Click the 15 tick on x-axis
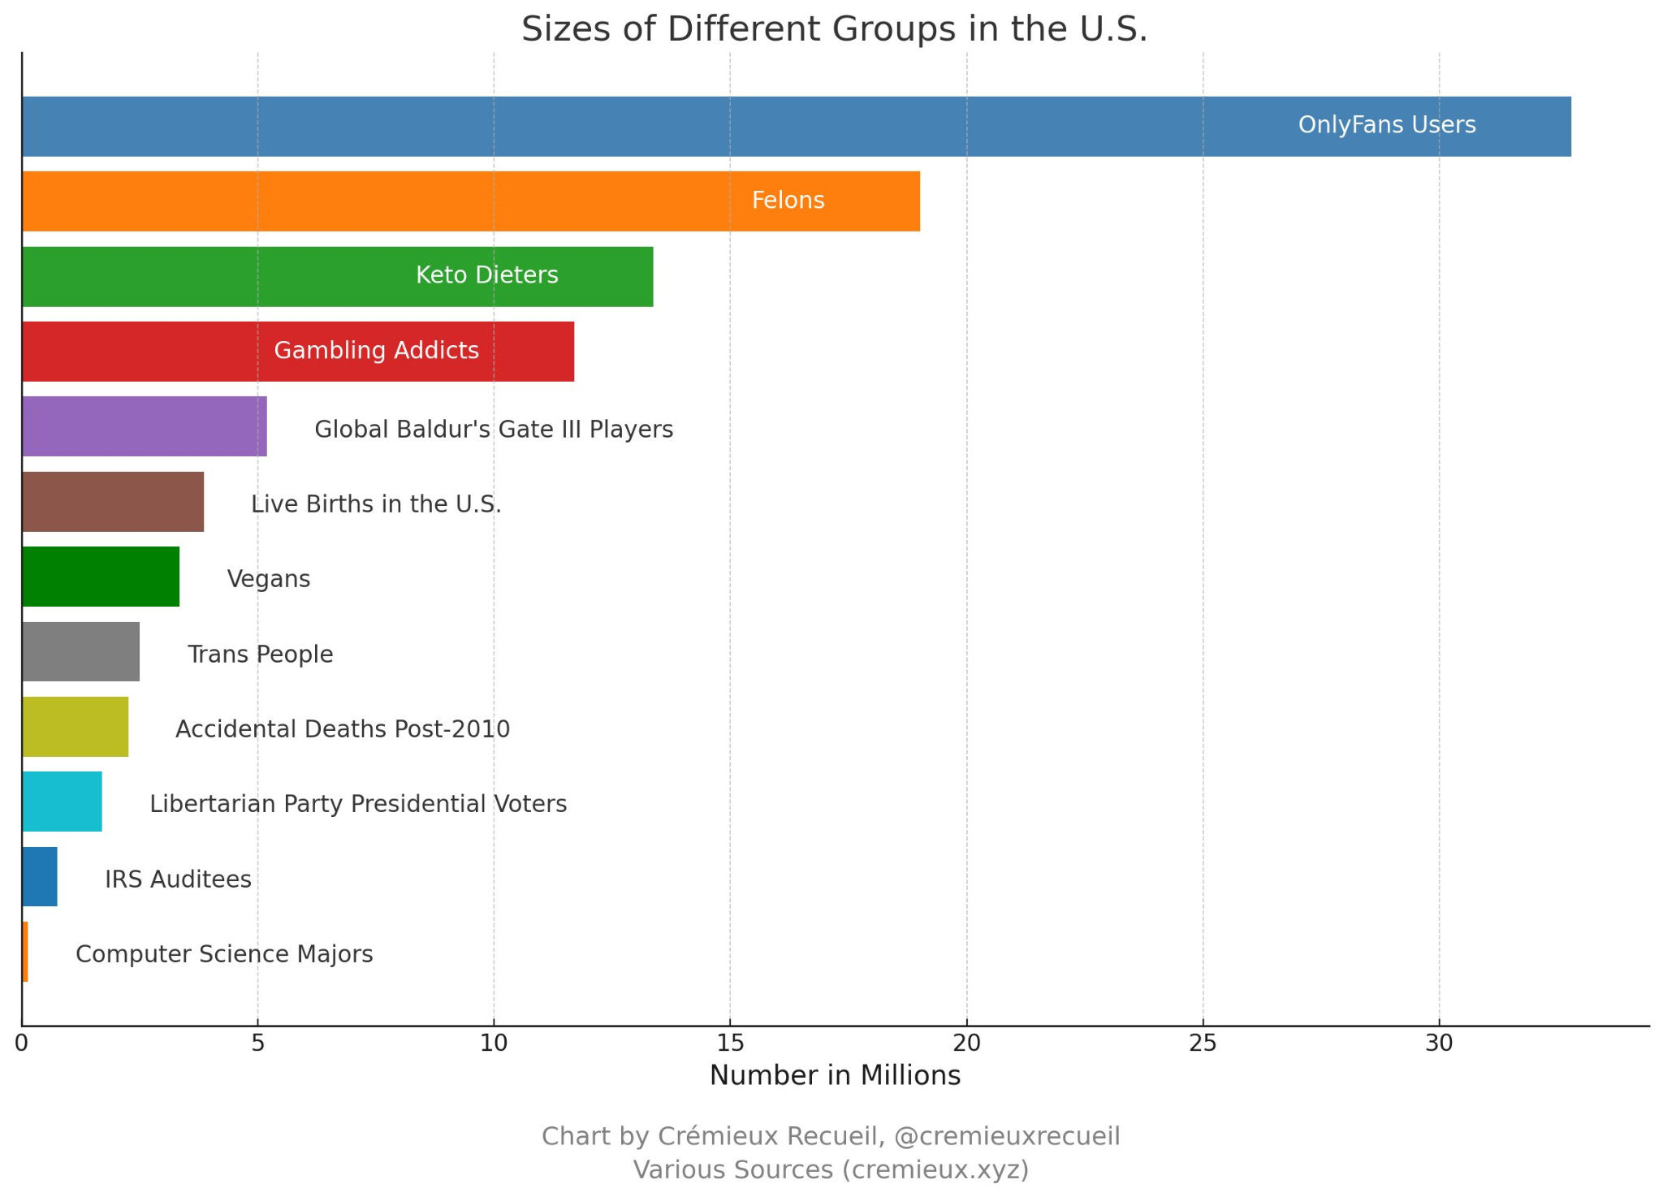 [730, 1044]
